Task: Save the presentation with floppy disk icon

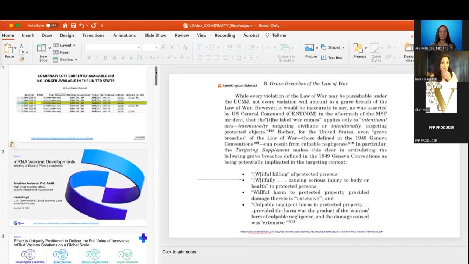Action: click(x=73, y=25)
